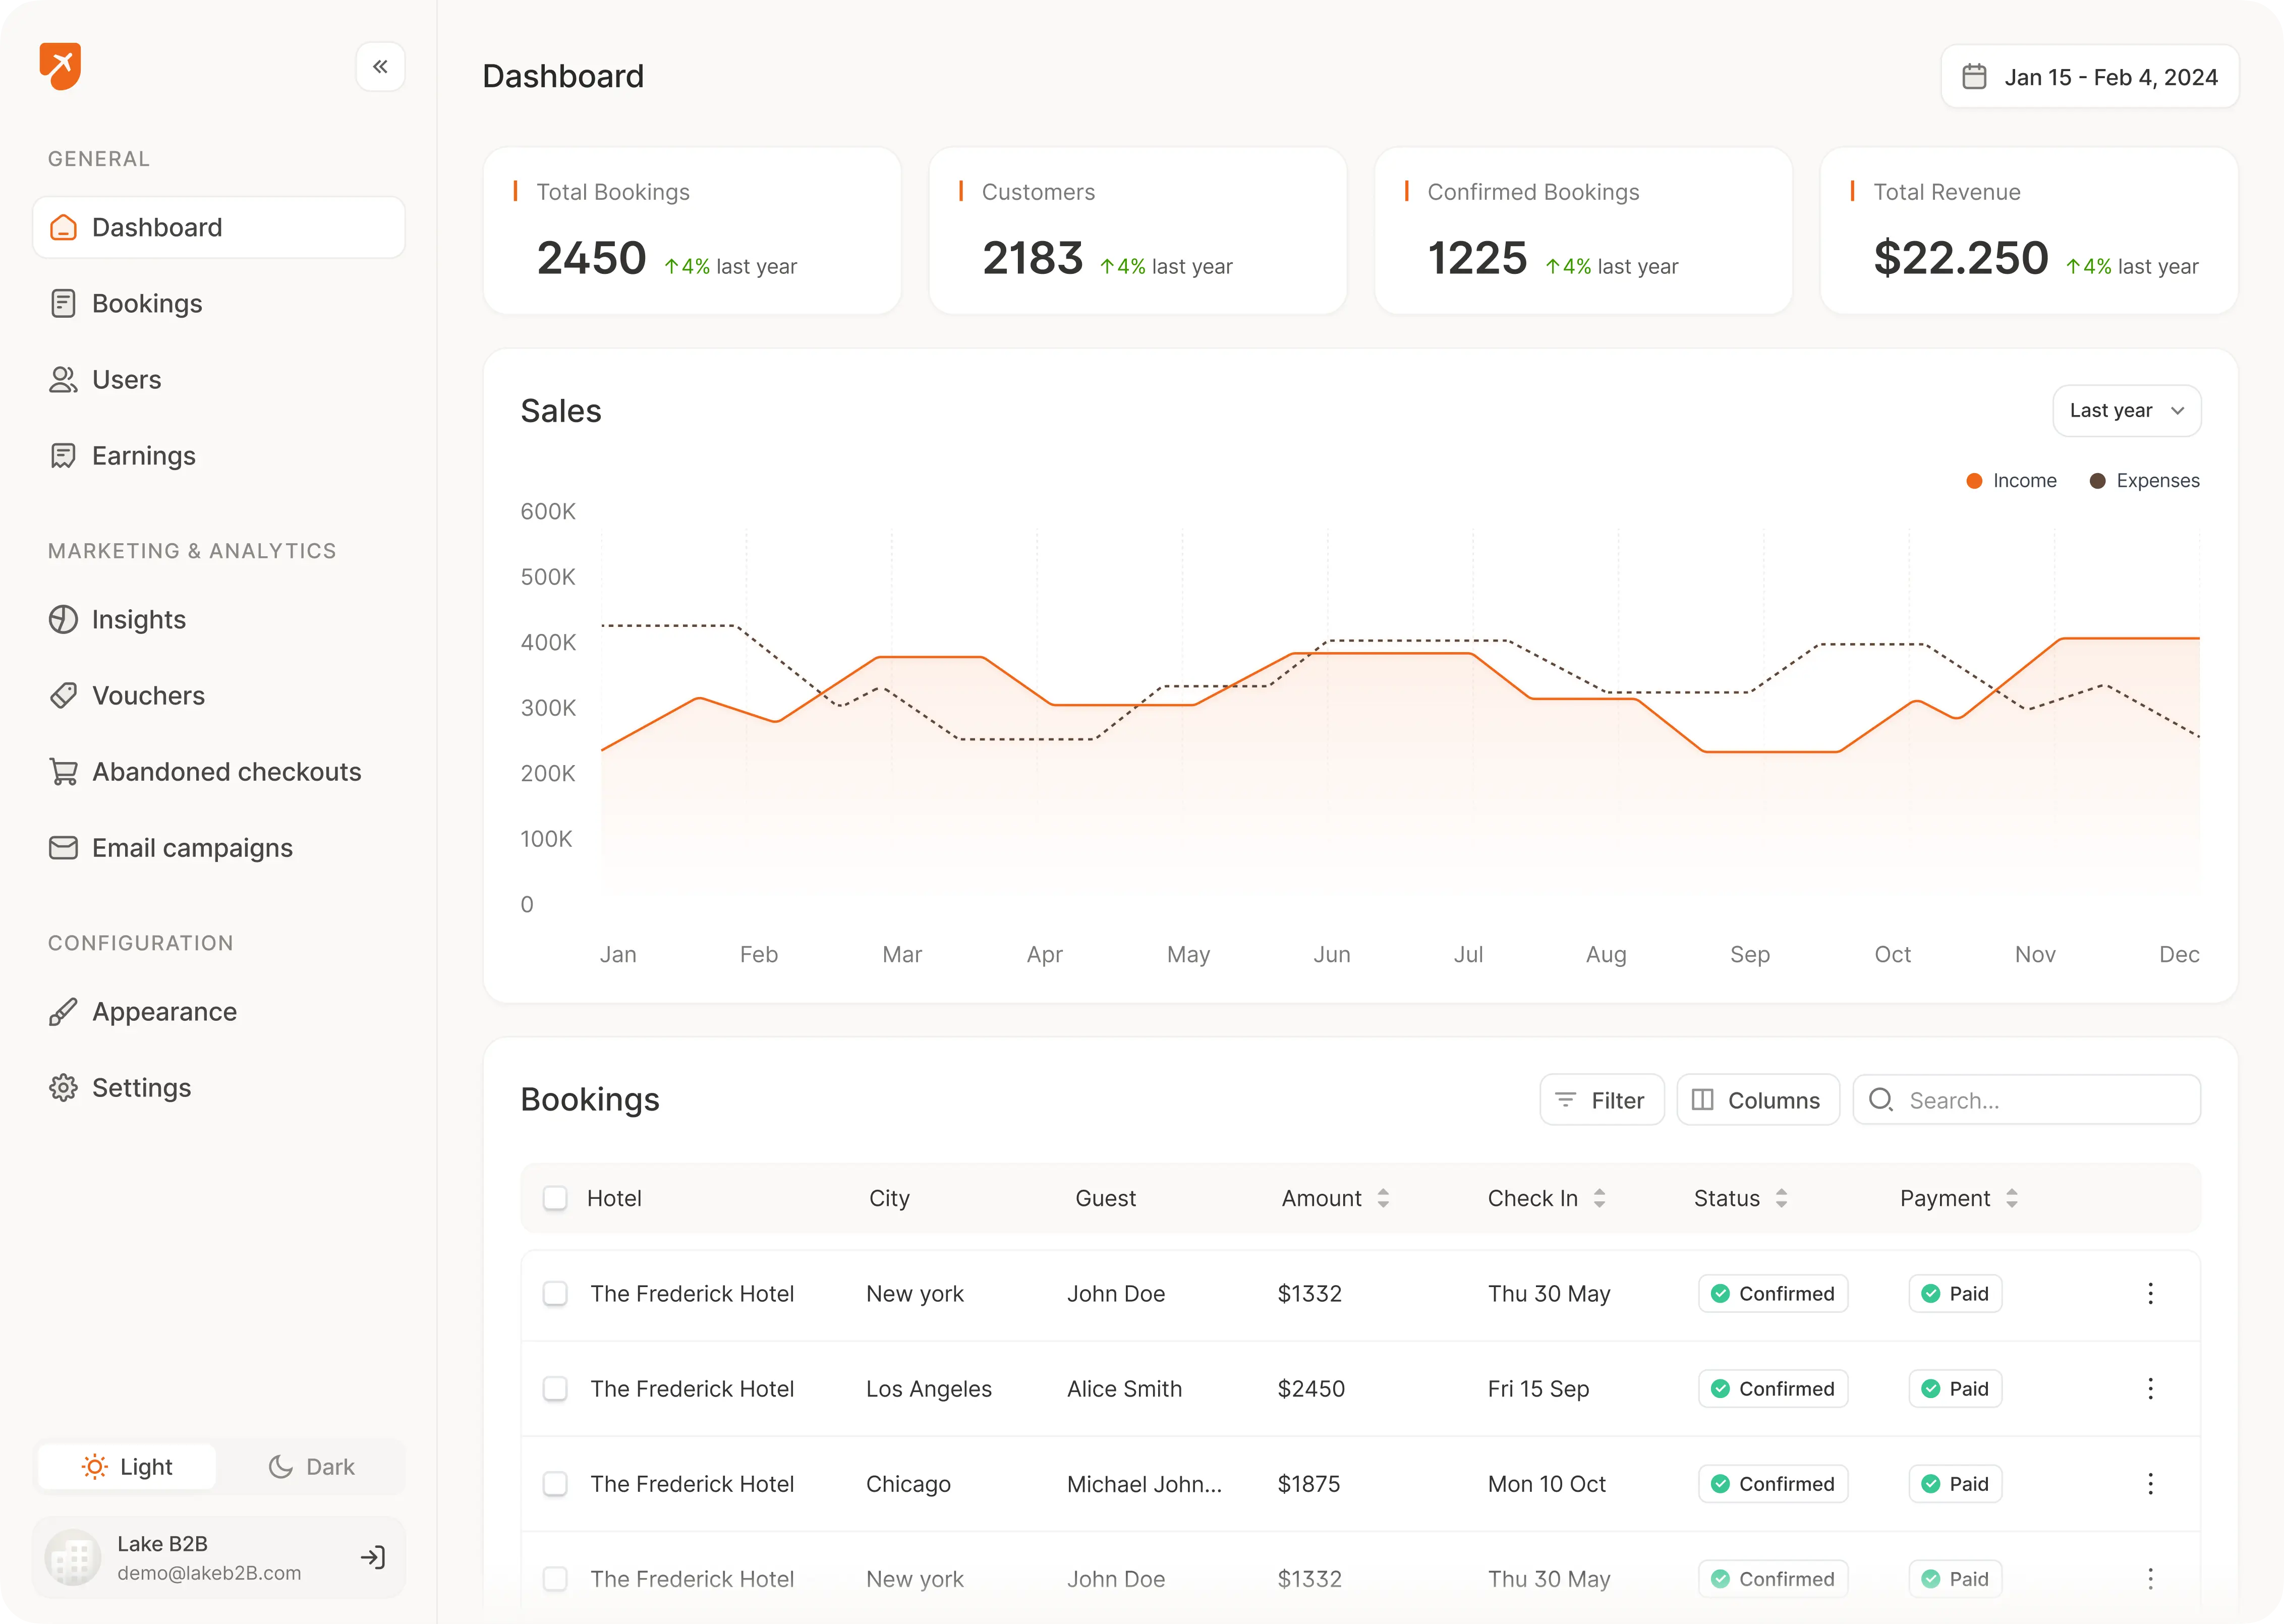Click the logout arrow icon beside Lake B2B
The width and height of the screenshot is (2284, 1624).
[373, 1557]
